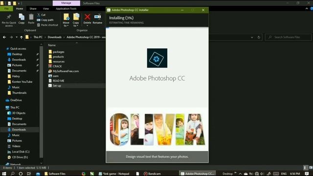Switch to the View ribbon tab
313x176 pixels.
45,9
